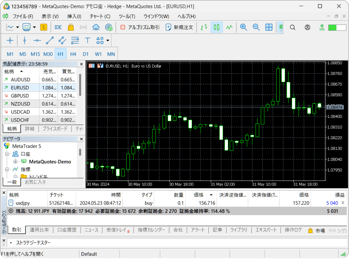349x260 pixels.
Task: Open the account profile icon
Action: tap(307, 27)
